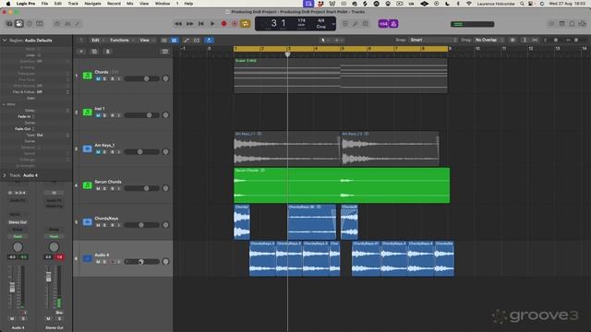Open the Help menu
Viewport: 591px width, 332px height.
click(188, 4)
